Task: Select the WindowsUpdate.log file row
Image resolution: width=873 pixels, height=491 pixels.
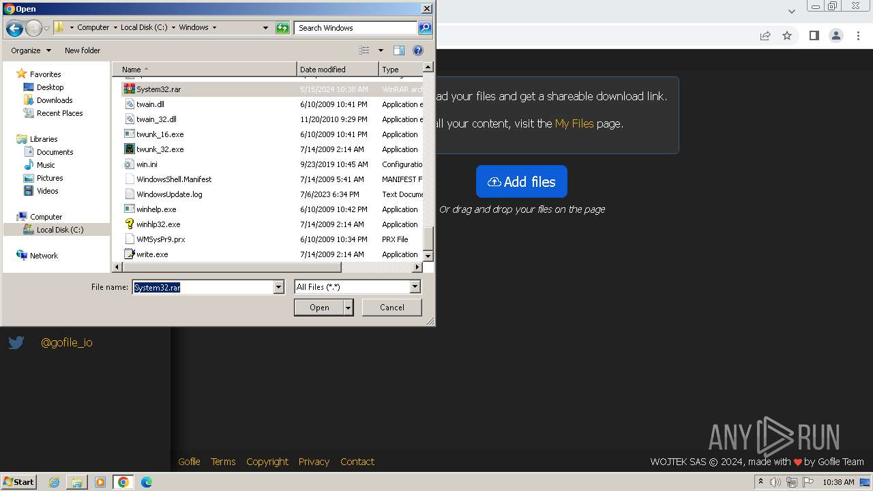Action: [273, 194]
